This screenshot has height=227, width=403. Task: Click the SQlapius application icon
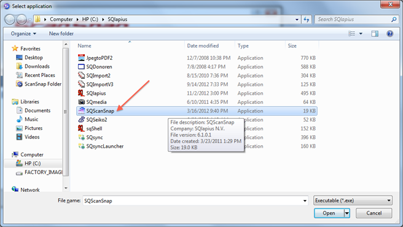81,93
